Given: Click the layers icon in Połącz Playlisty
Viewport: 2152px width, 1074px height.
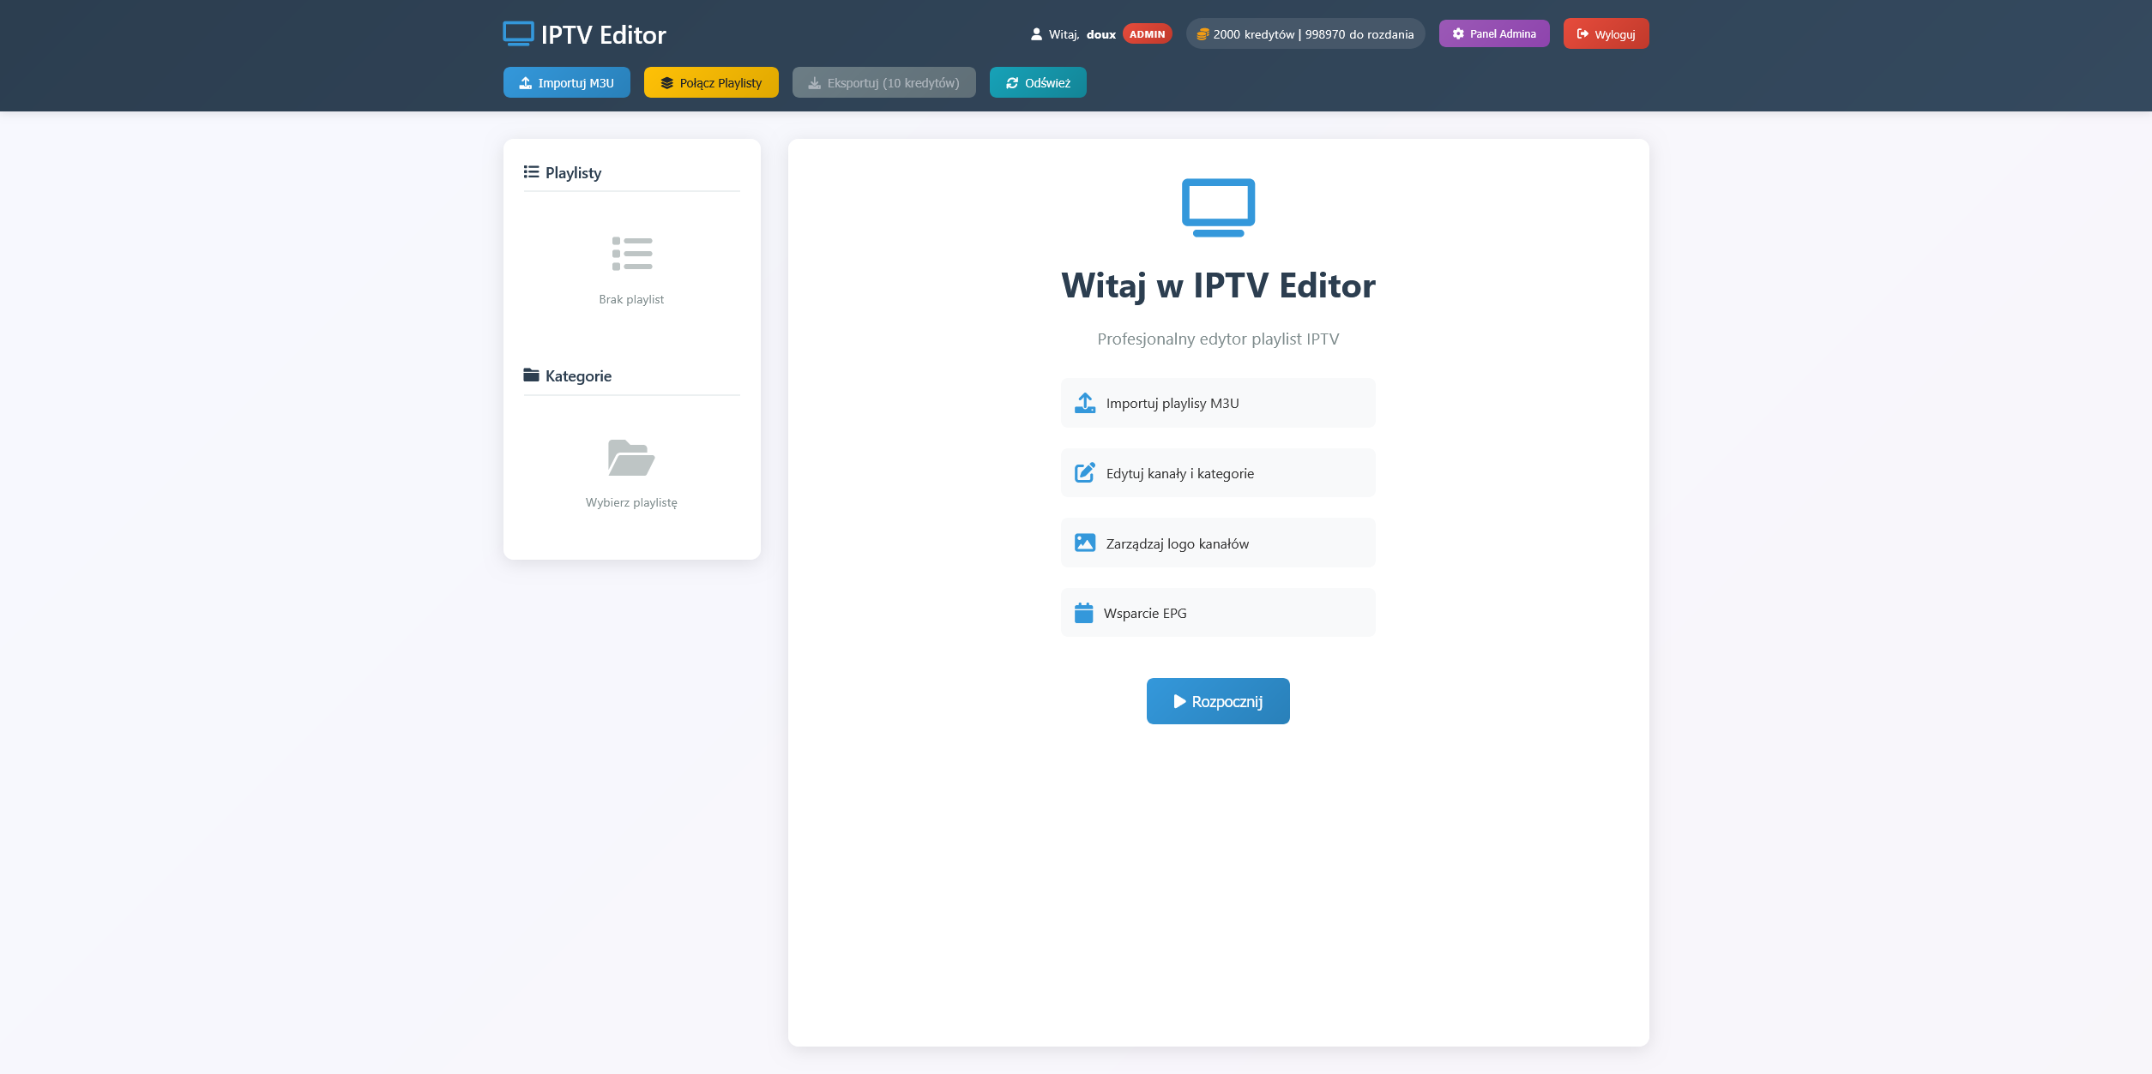Looking at the screenshot, I should click(666, 82).
